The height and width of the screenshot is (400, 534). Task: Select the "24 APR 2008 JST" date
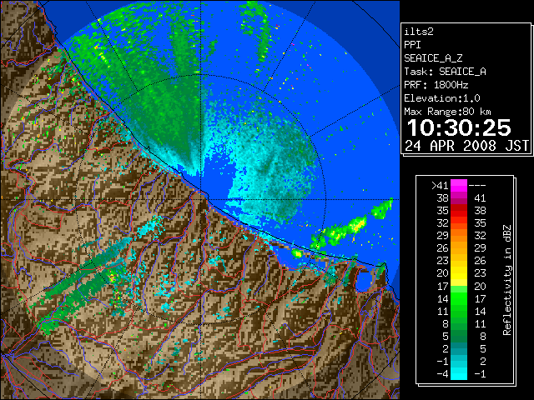point(467,146)
